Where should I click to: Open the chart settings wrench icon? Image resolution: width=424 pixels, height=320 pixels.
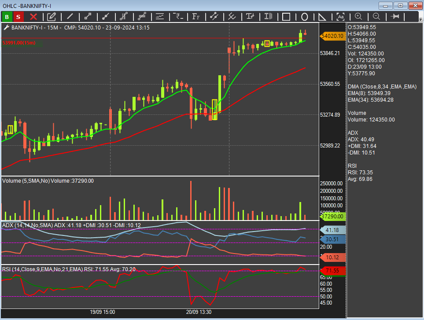[x=6, y=27]
